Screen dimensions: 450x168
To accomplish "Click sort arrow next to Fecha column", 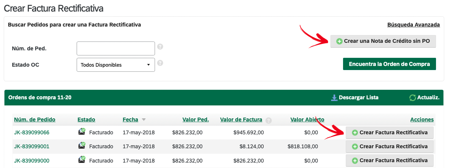I will [x=144, y=120].
